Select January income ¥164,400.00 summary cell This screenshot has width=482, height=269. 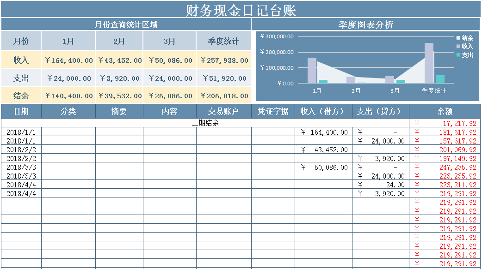tap(68, 60)
